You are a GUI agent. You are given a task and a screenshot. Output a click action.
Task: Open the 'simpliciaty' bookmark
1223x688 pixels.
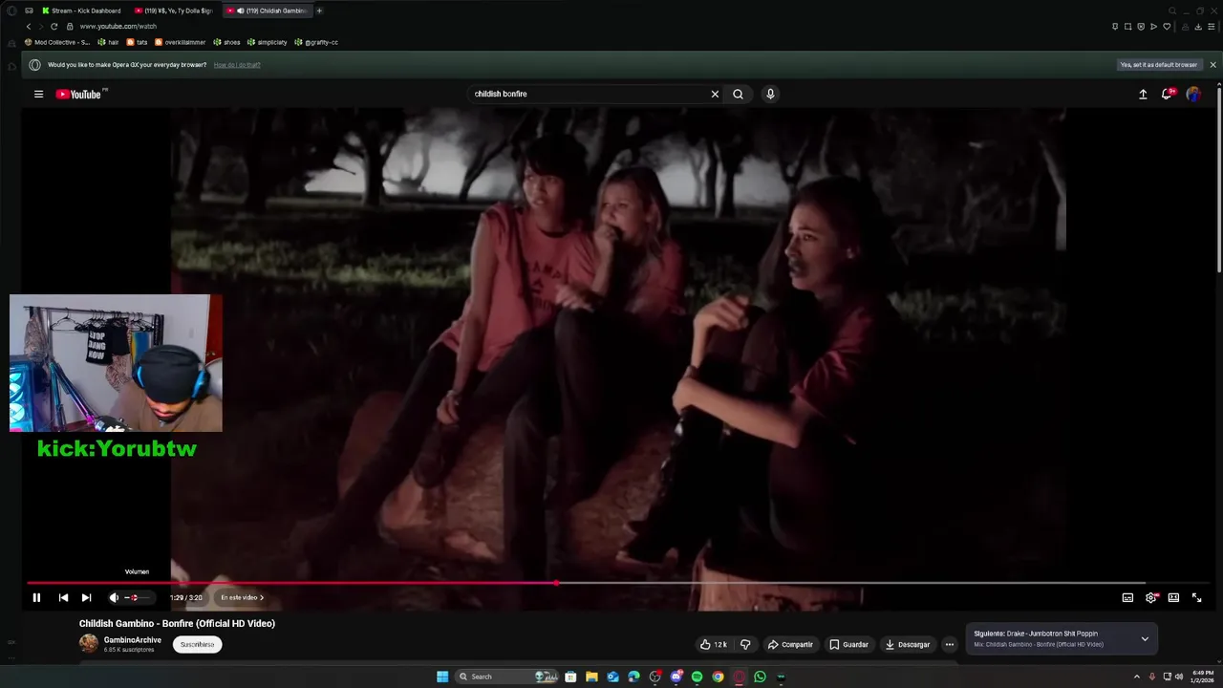268,42
